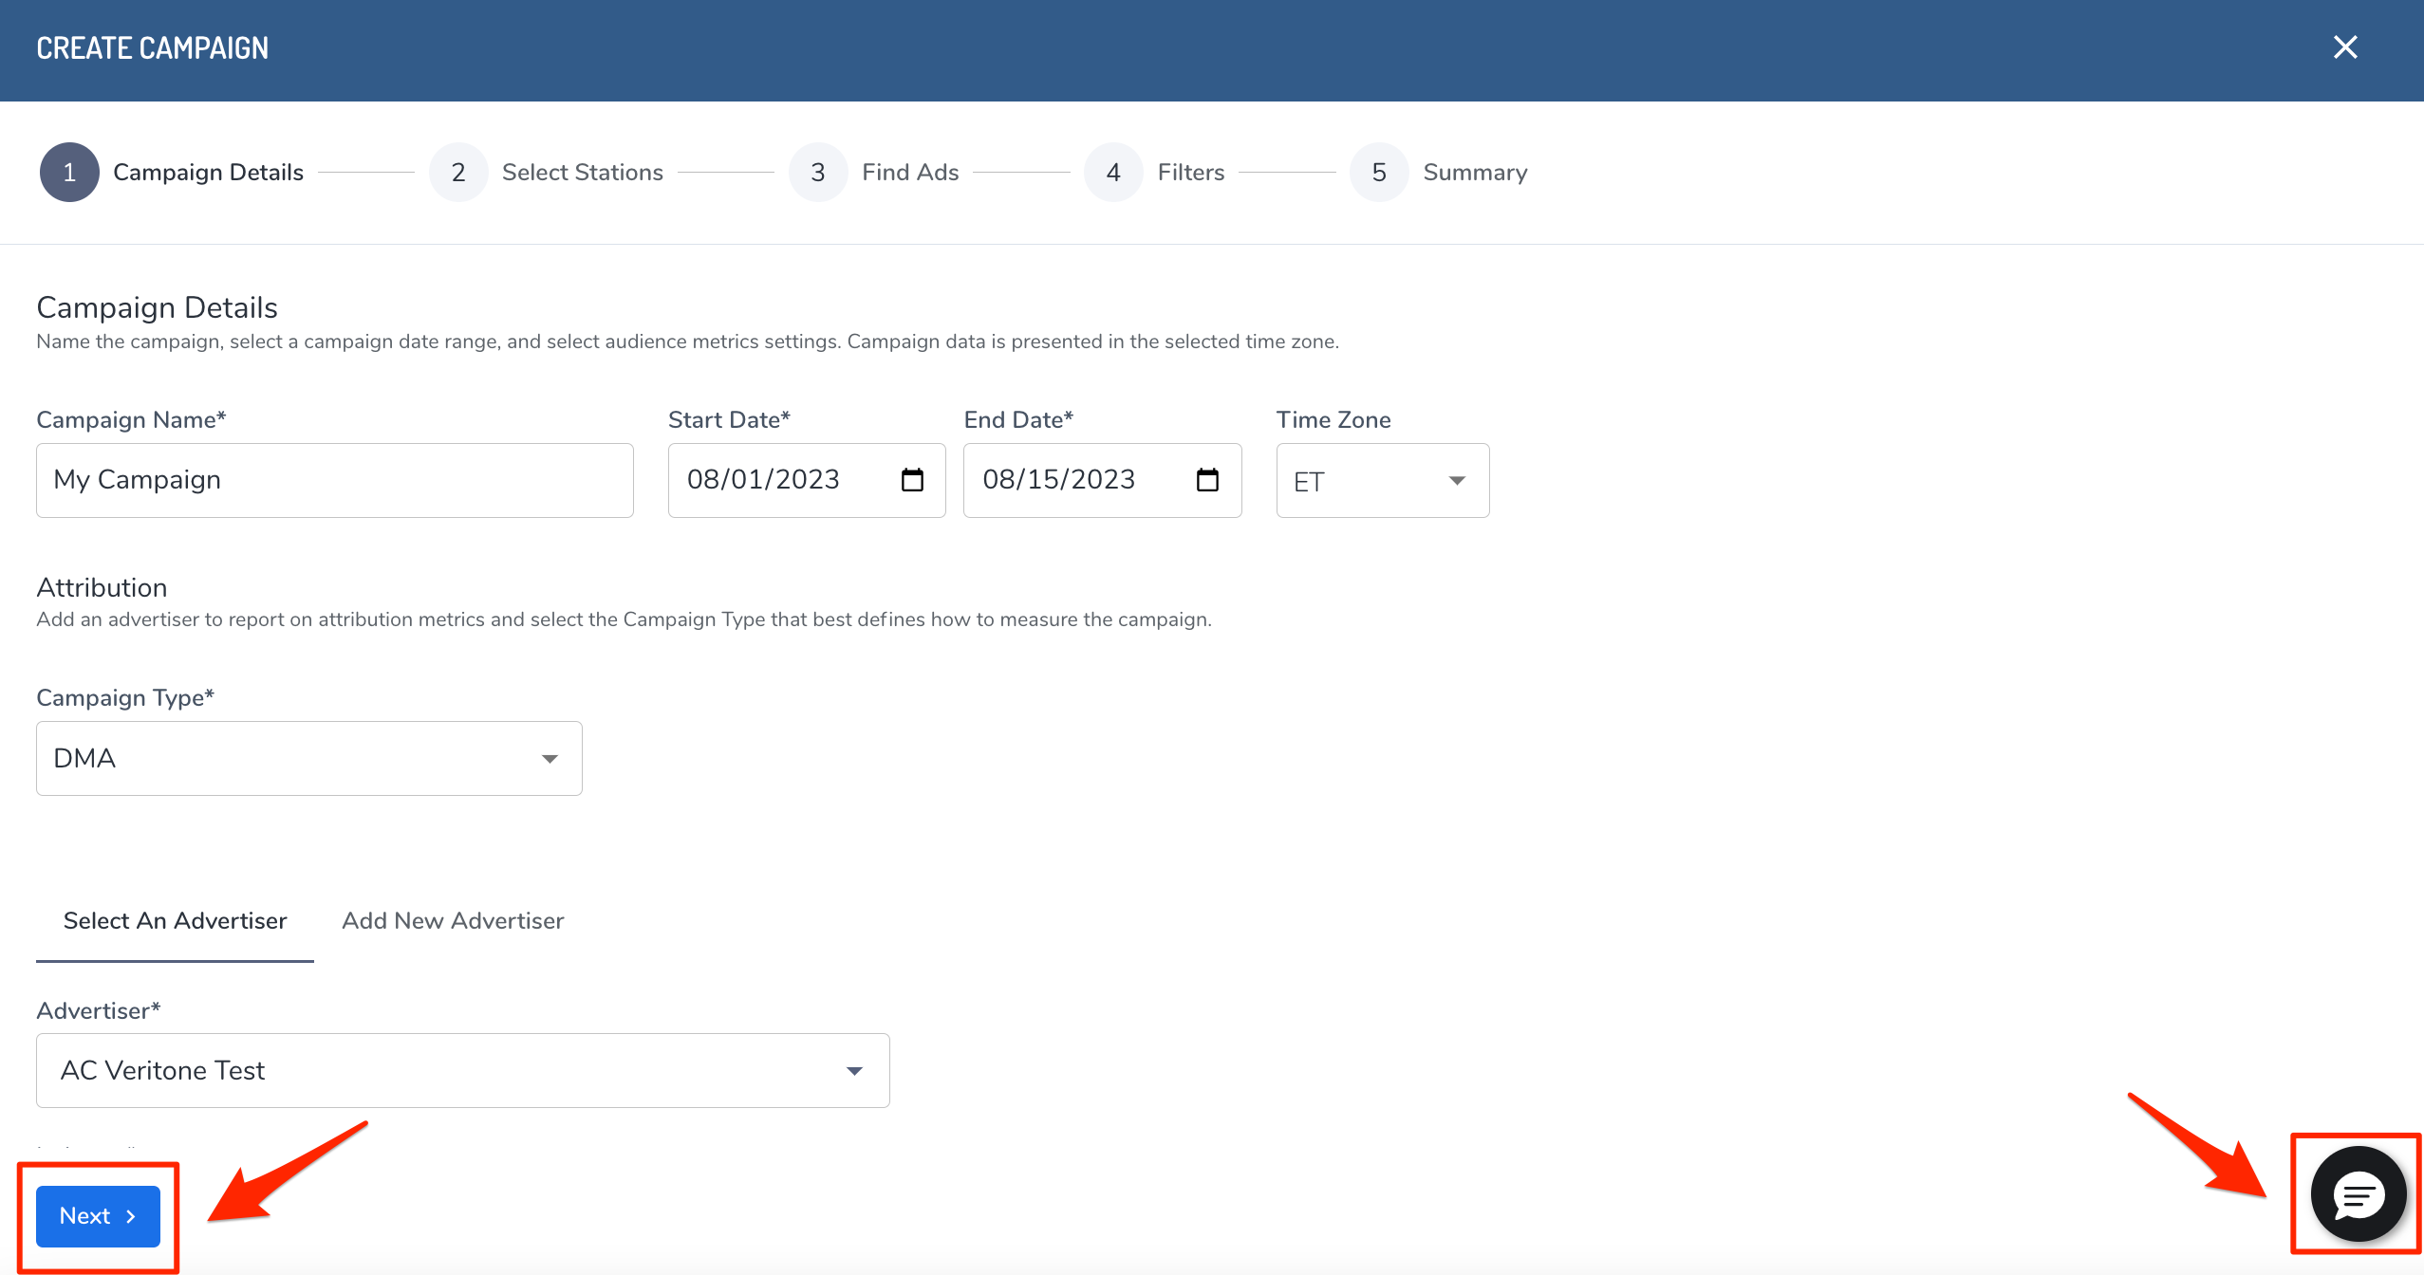Viewport: 2424px width, 1275px height.
Task: Close the Create Campaign dialog
Action: pyautogui.click(x=2345, y=47)
